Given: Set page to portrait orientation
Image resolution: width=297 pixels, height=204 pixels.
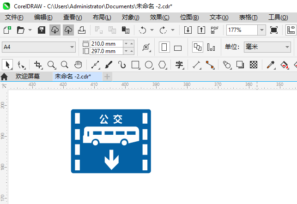Looking at the screenshot, I should point(164,47).
